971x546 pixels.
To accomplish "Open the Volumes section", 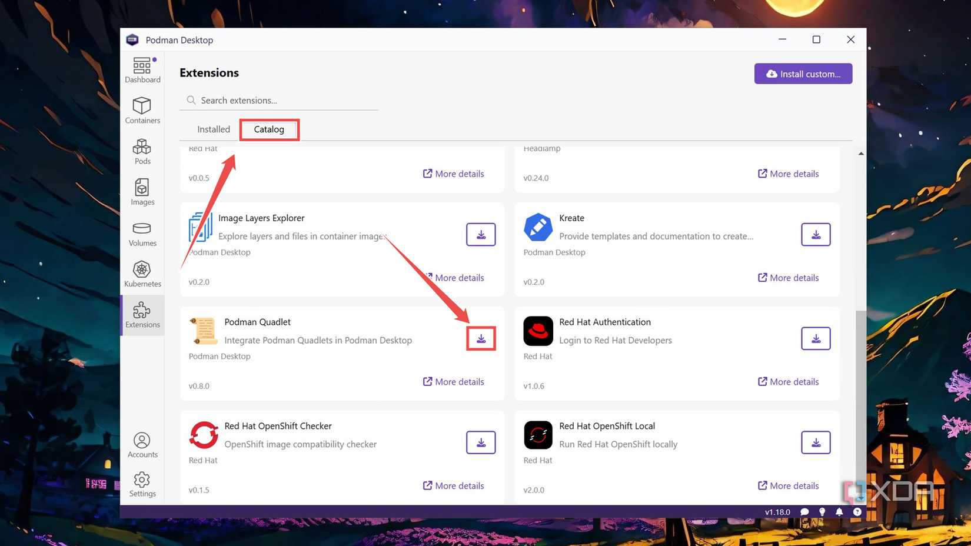I will pyautogui.click(x=142, y=232).
